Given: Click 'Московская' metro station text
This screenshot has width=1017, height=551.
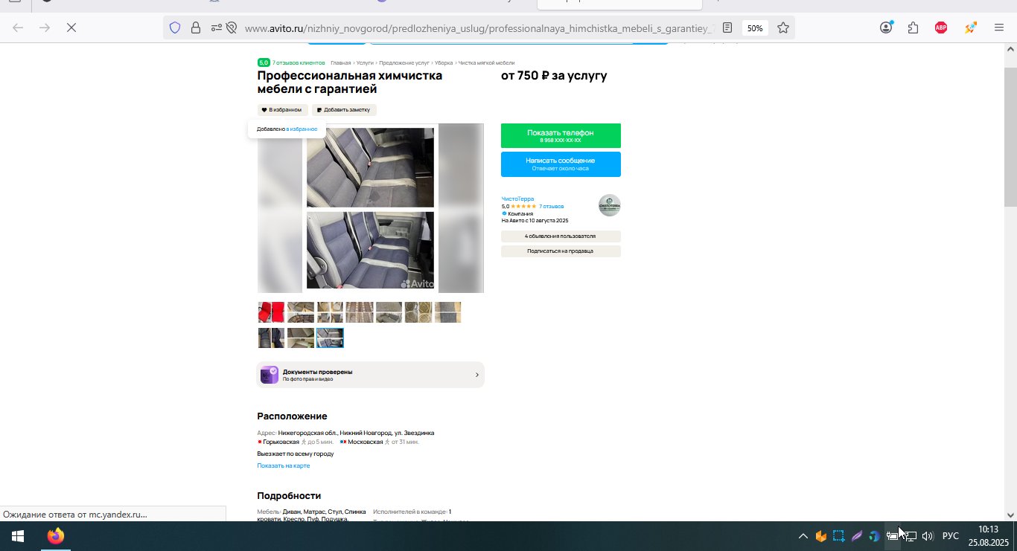Looking at the screenshot, I should click(366, 442).
